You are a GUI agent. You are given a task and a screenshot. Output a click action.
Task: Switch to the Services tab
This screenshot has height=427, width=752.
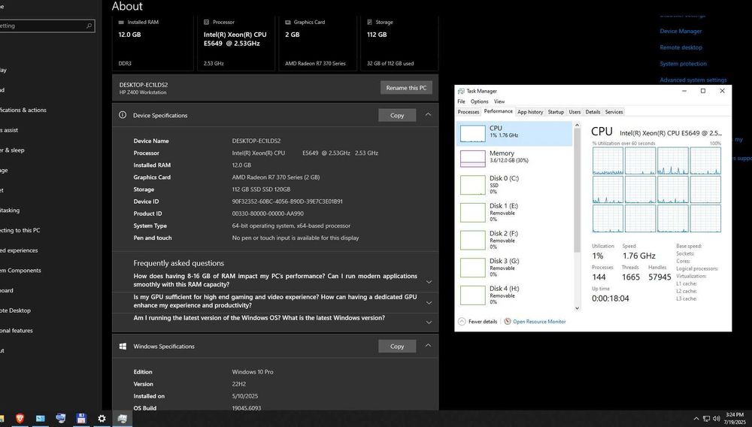click(614, 112)
